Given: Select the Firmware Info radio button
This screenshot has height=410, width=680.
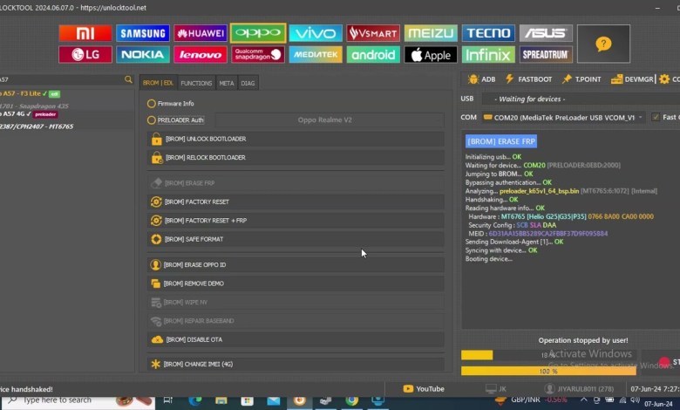Looking at the screenshot, I should 152,104.
